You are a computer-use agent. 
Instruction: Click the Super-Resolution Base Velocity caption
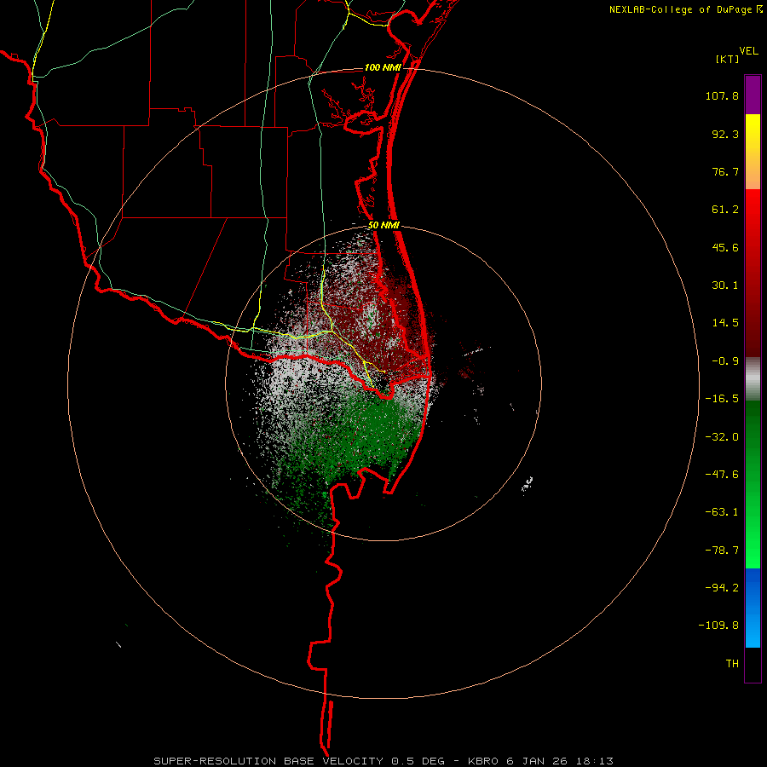click(383, 761)
